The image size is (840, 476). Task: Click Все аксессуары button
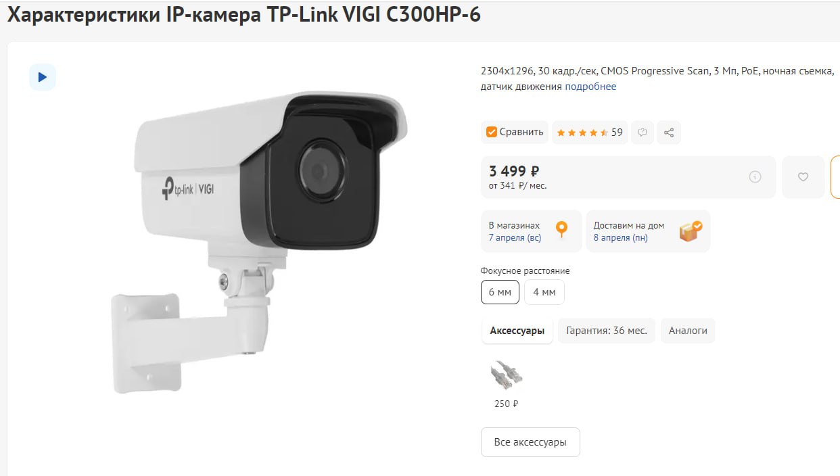[x=530, y=442]
